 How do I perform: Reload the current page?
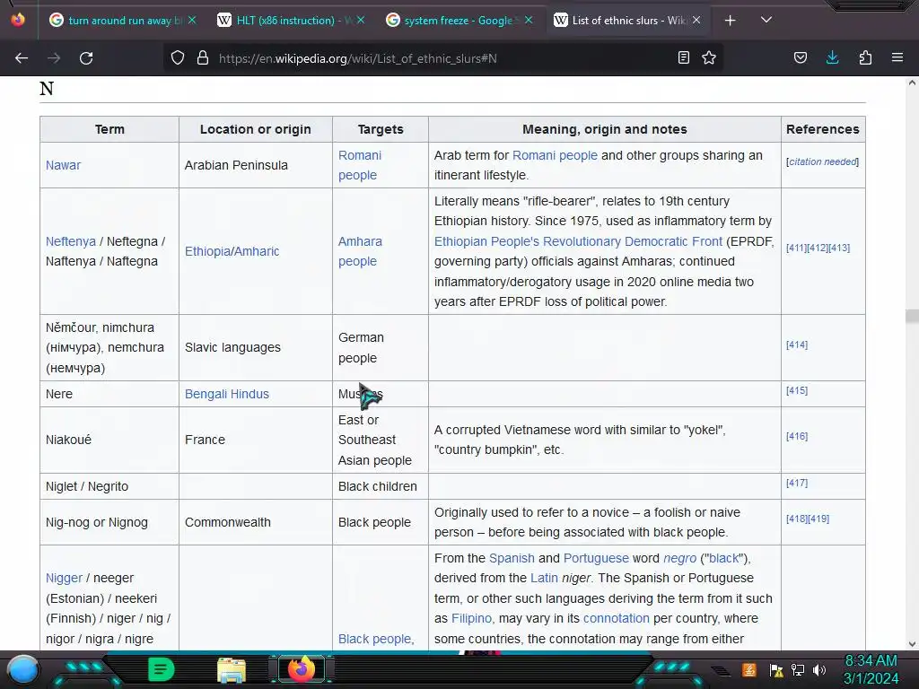[x=86, y=58]
